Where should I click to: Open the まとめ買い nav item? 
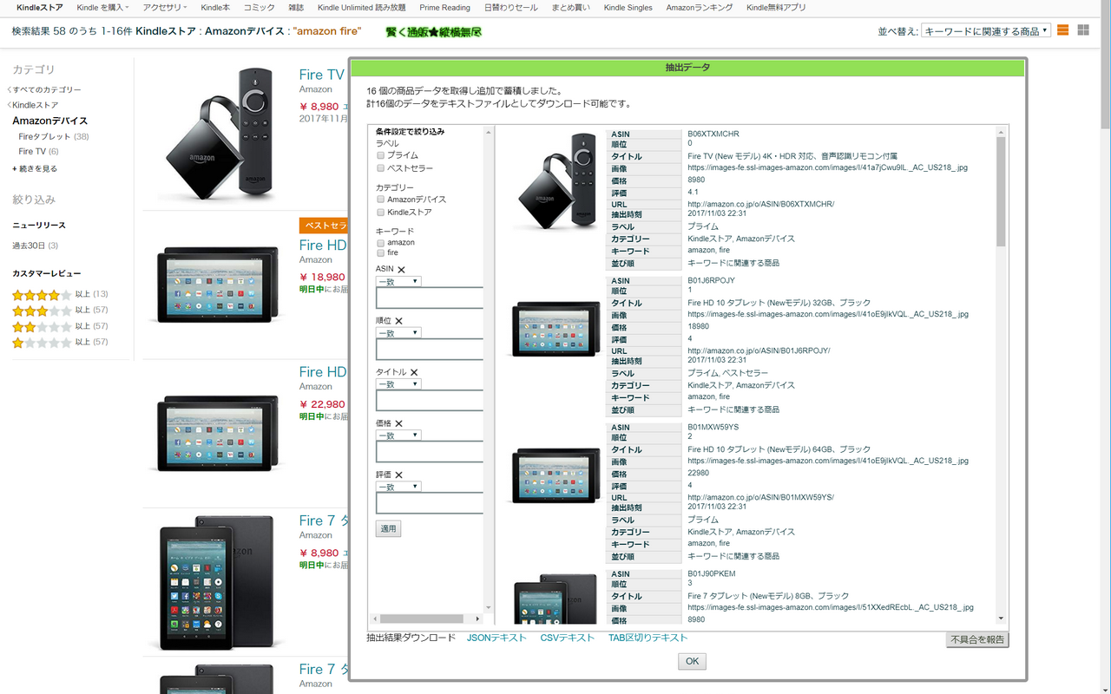[570, 8]
